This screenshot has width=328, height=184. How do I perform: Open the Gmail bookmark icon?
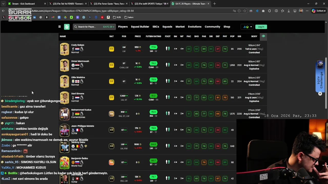(53, 17)
